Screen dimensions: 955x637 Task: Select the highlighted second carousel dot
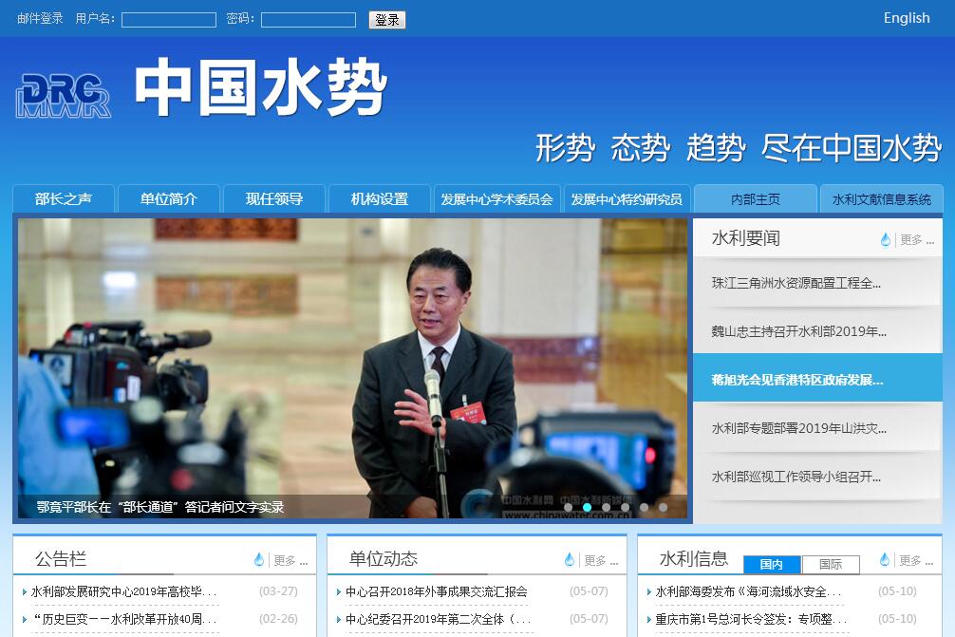coord(587,507)
